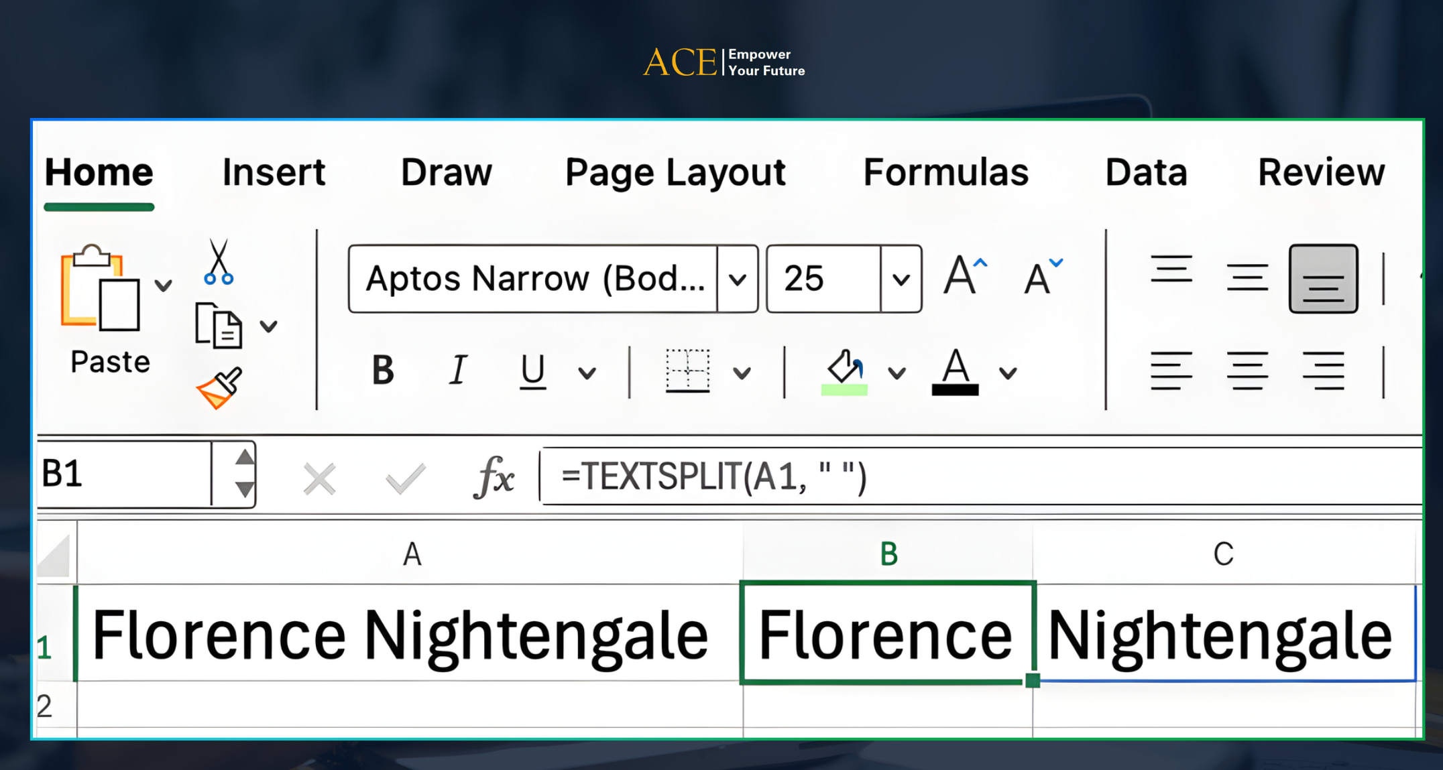Toggle Italic formatting

458,371
